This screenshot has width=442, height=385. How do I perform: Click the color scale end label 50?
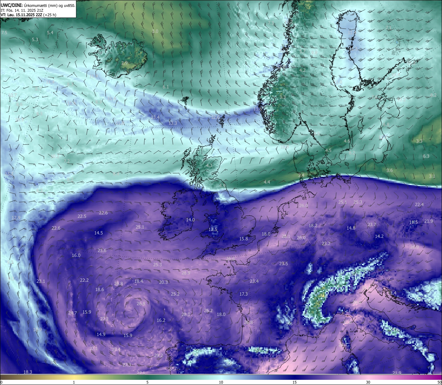point(439,382)
